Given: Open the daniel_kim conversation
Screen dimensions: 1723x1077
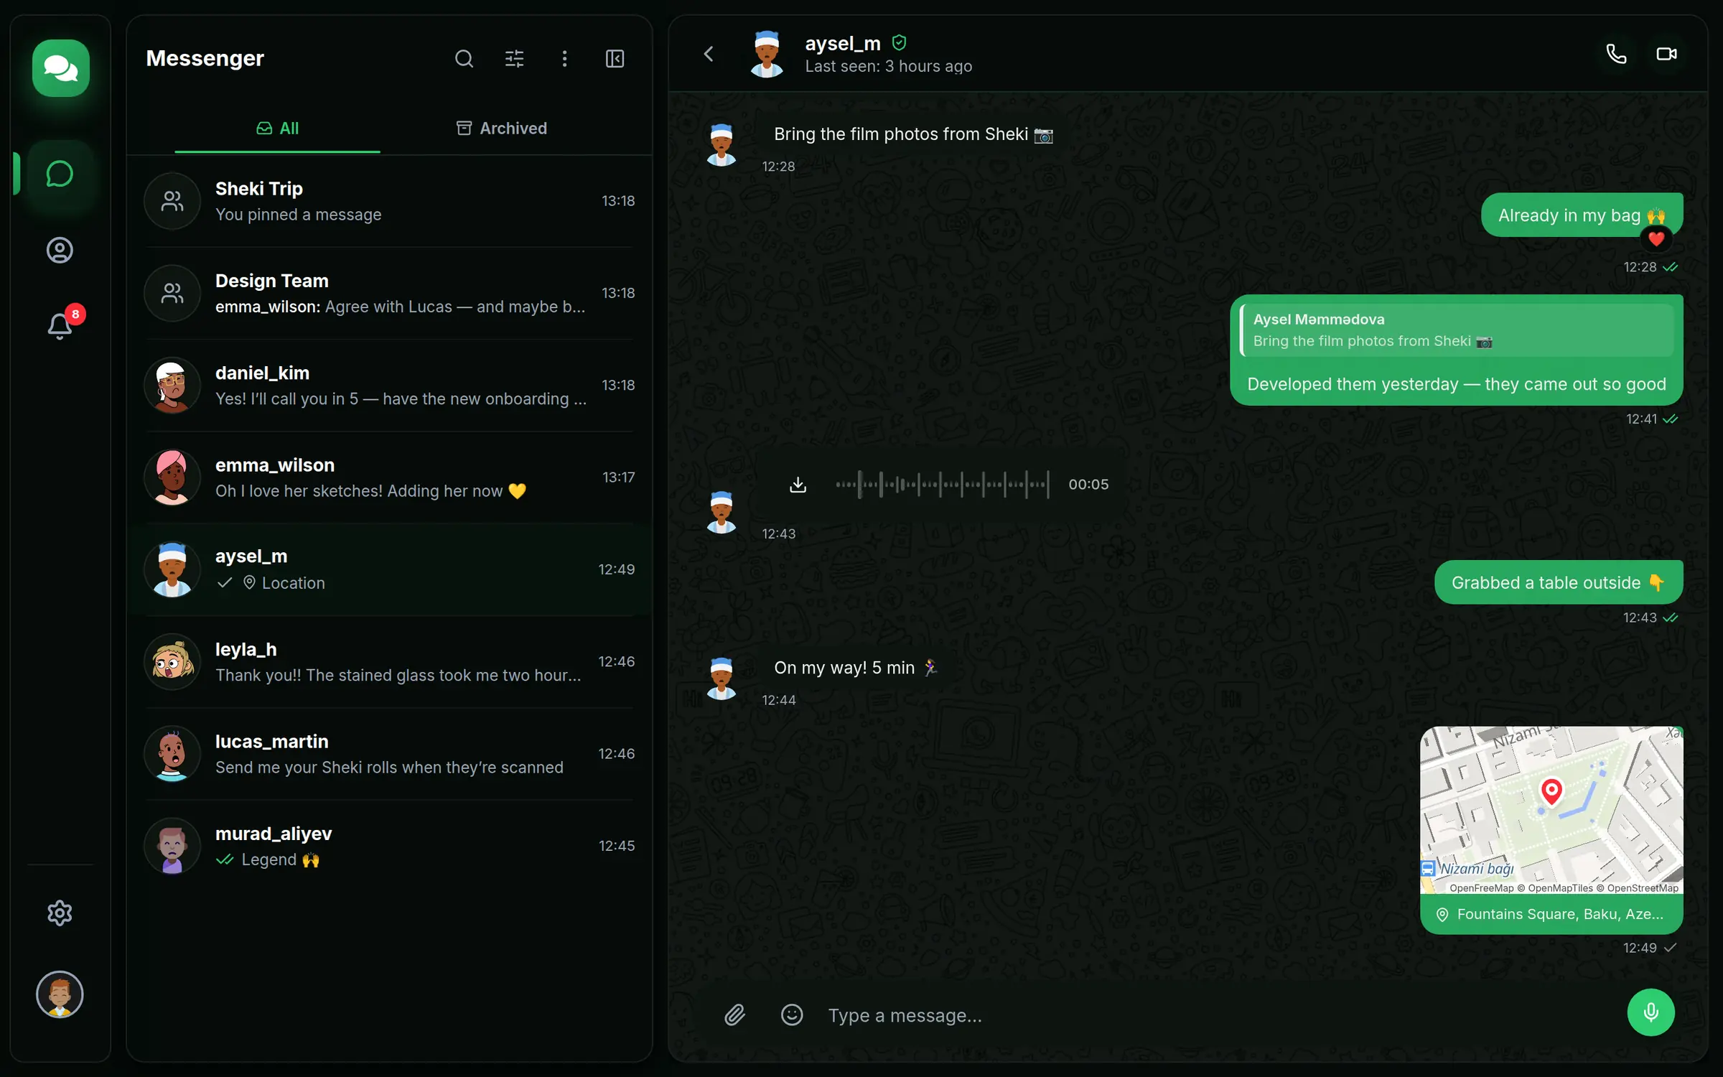Looking at the screenshot, I should point(389,385).
